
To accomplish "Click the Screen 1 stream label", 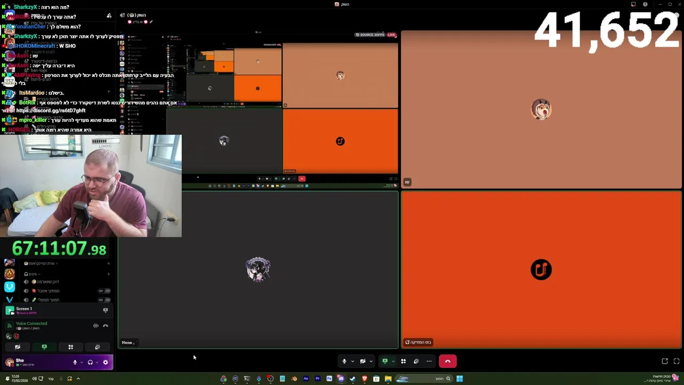I will [24, 309].
